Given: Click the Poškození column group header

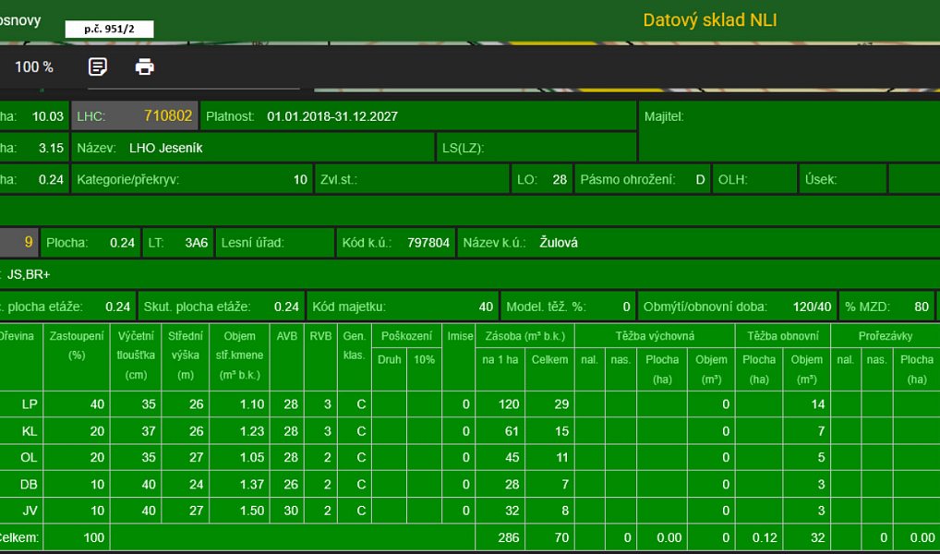Looking at the screenshot, I should (x=406, y=336).
